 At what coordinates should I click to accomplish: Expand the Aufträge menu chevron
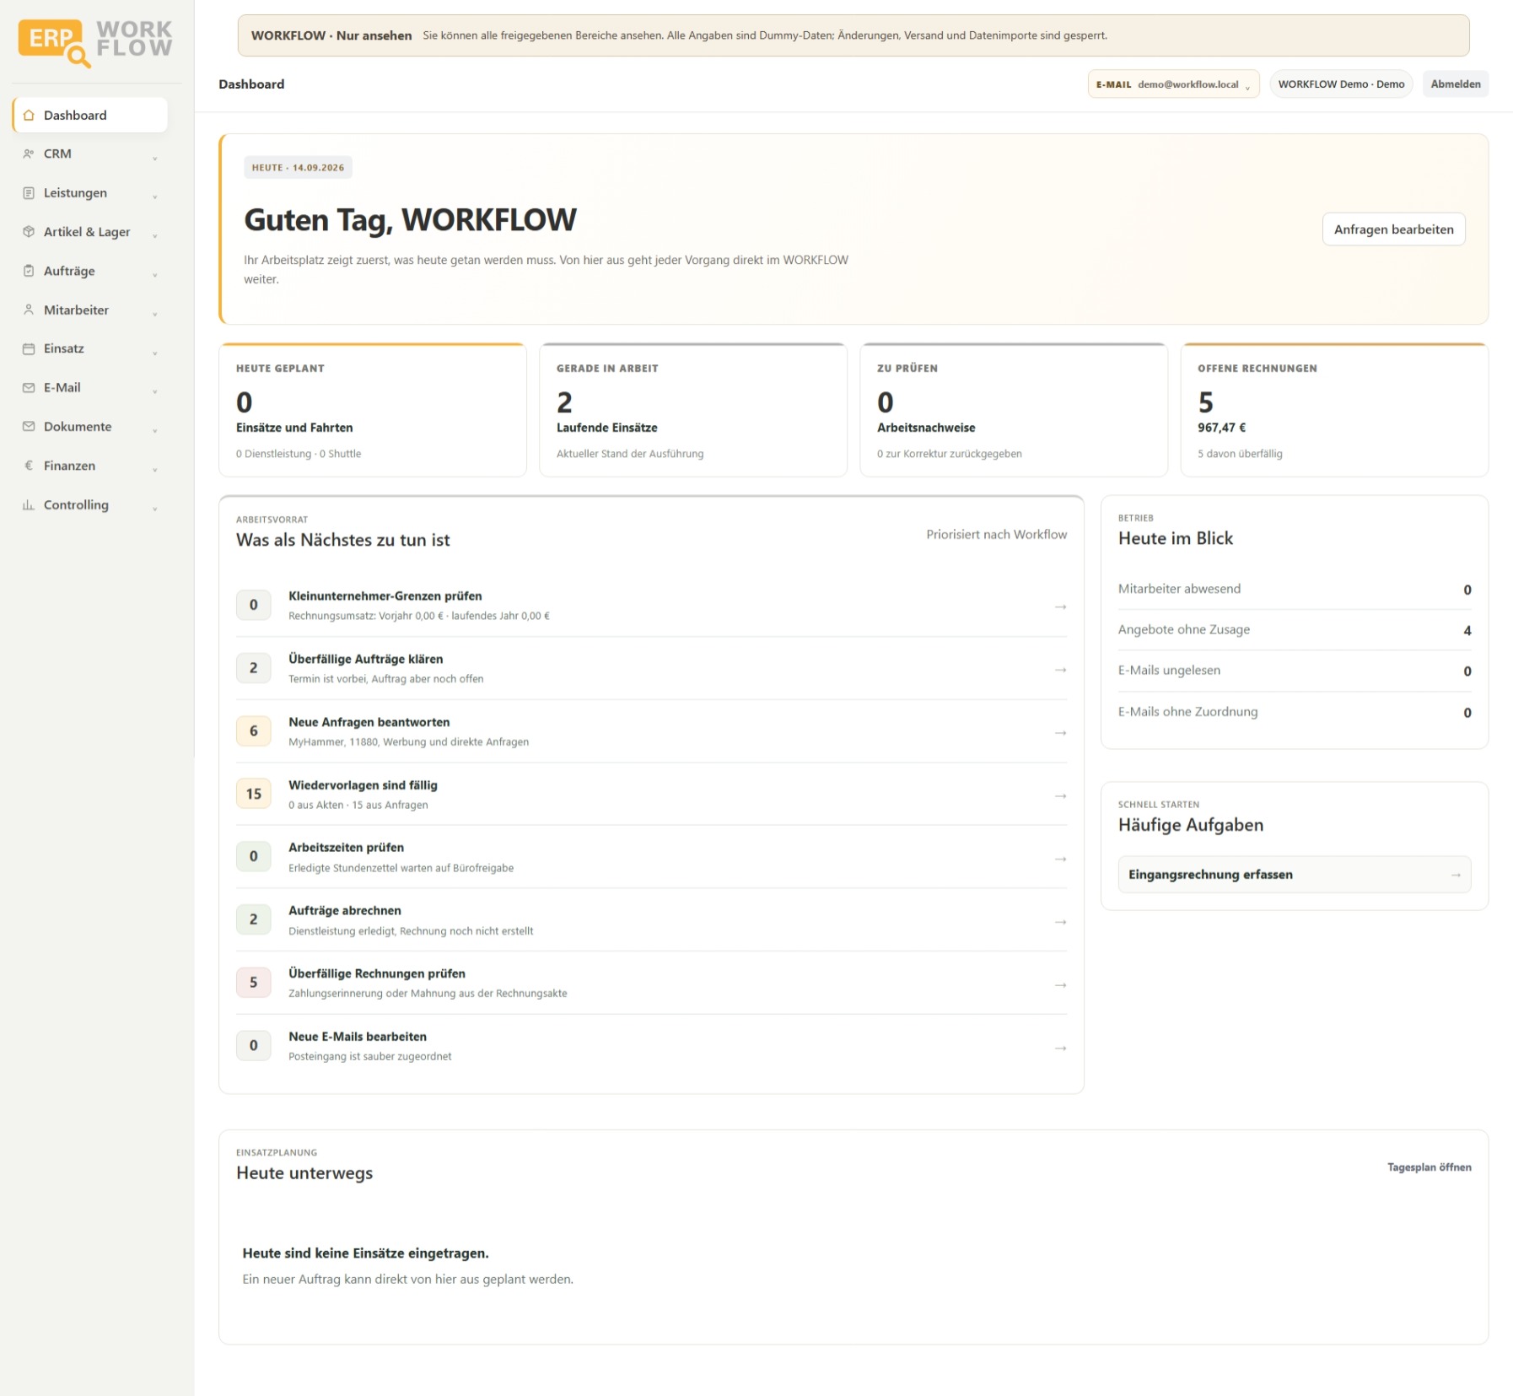tap(155, 274)
